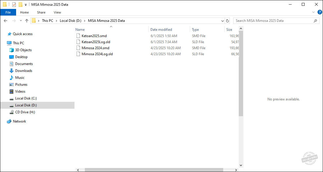Open the address bar history dropdown

222,21
